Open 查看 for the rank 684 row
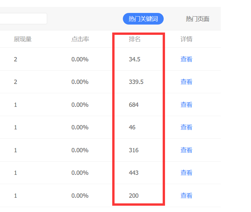Image resolution: width=251 pixels, height=212 pixels. (x=186, y=105)
